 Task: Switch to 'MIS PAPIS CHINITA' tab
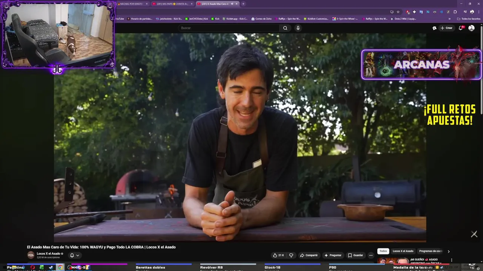(x=172, y=4)
